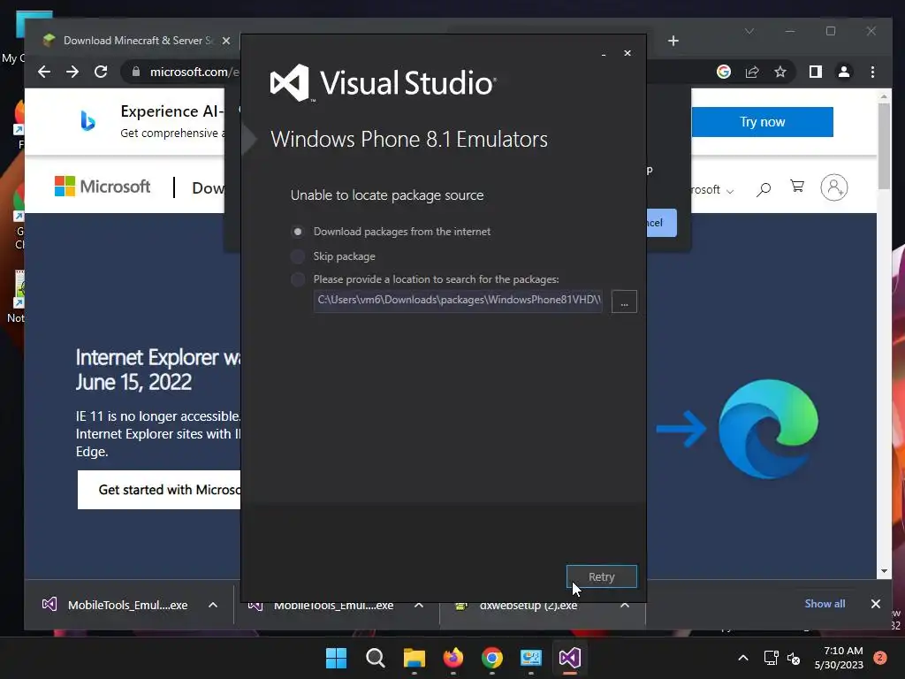Open the Windows Start menu

(x=337, y=658)
